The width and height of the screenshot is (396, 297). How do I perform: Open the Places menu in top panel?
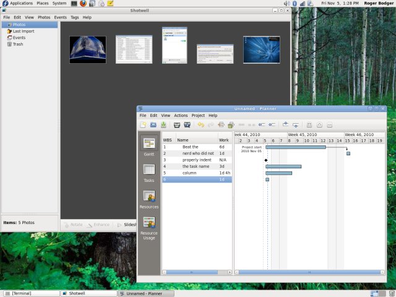43,4
